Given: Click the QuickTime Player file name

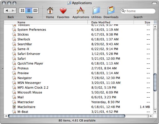Looking at the screenshot, I should pos(30,64).
